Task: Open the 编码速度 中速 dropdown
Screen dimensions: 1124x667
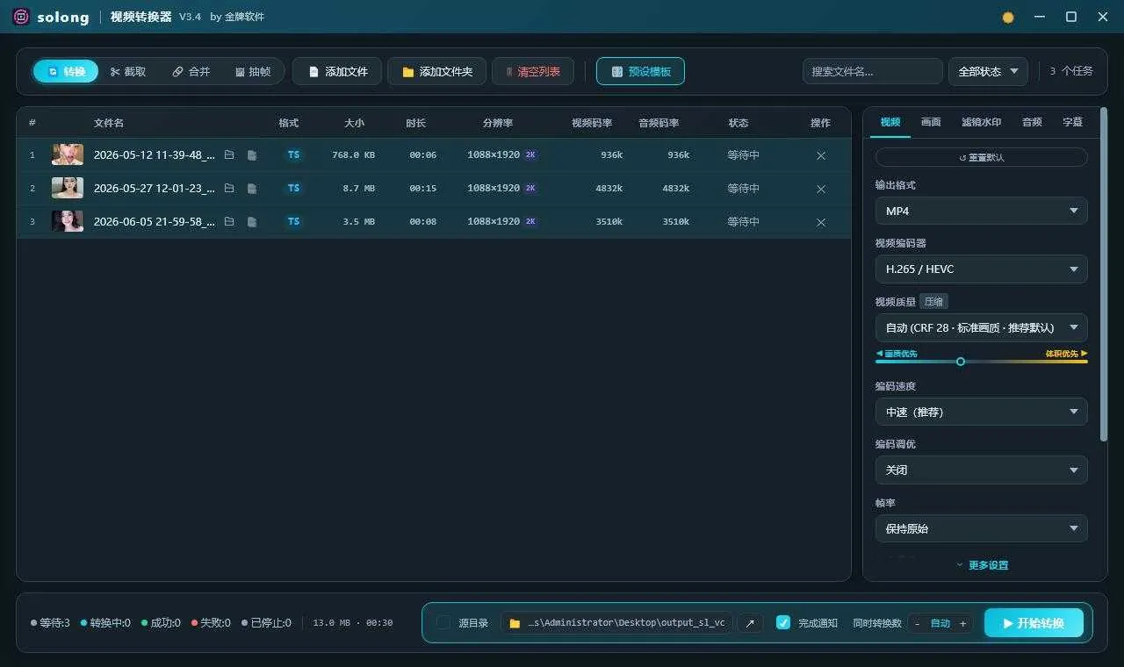Action: [x=982, y=412]
